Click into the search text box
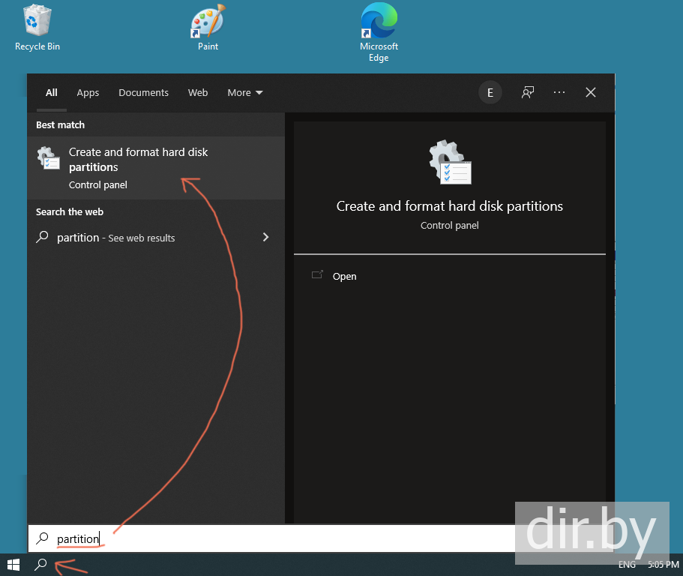Screen dimensions: 683x576 [262, 538]
